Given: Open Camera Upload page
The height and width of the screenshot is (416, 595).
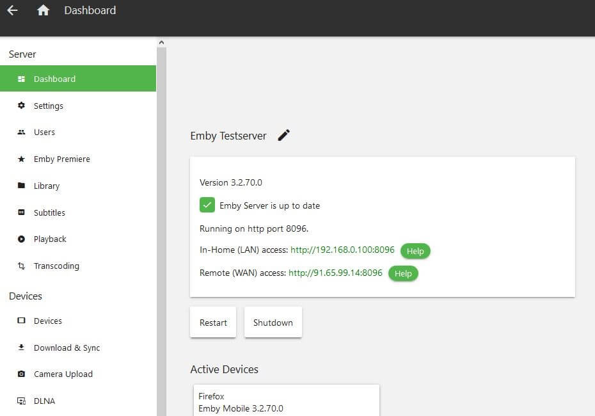Looking at the screenshot, I should 78,374.
